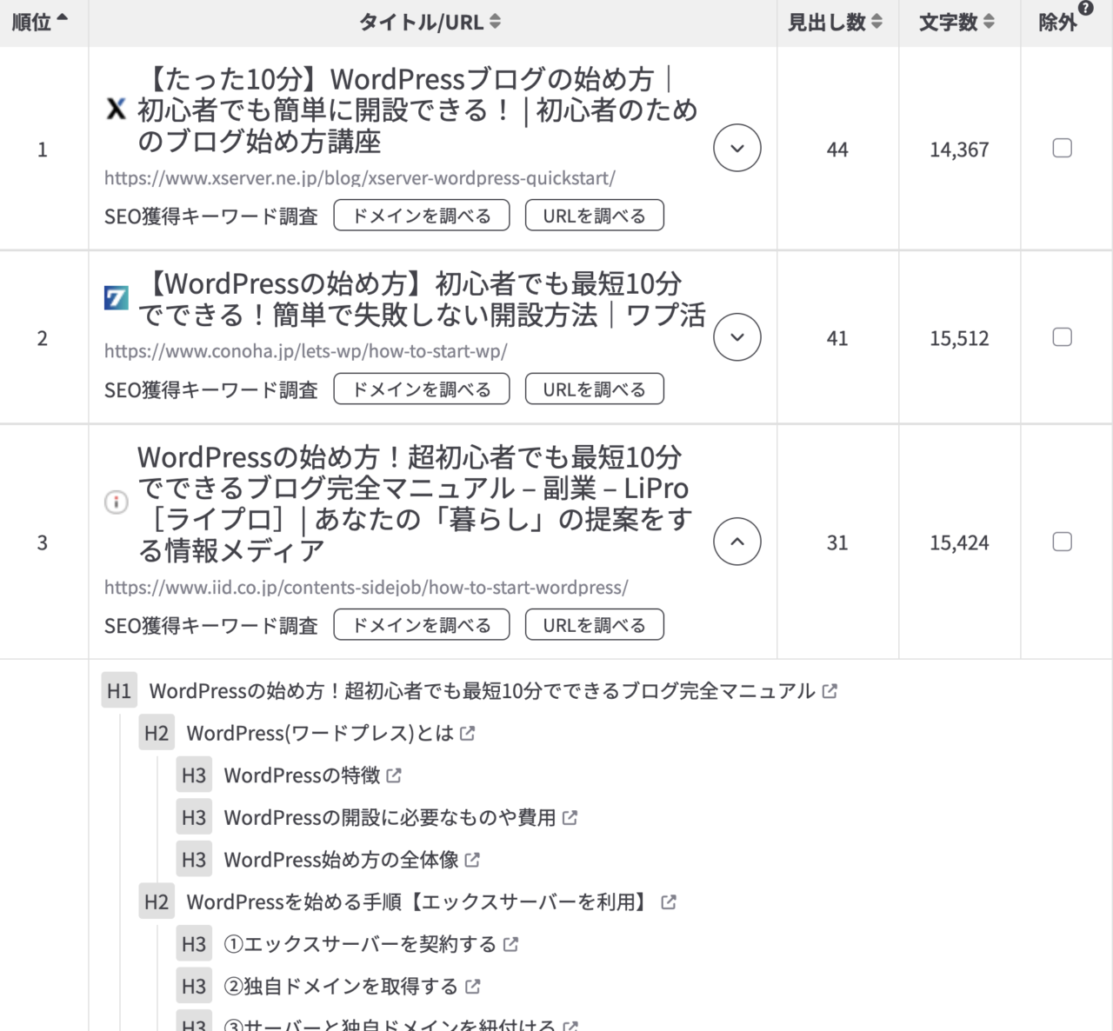This screenshot has width=1113, height=1031.
Task: Click H3 heading ②独自ドメインを取得する
Action: (x=341, y=987)
